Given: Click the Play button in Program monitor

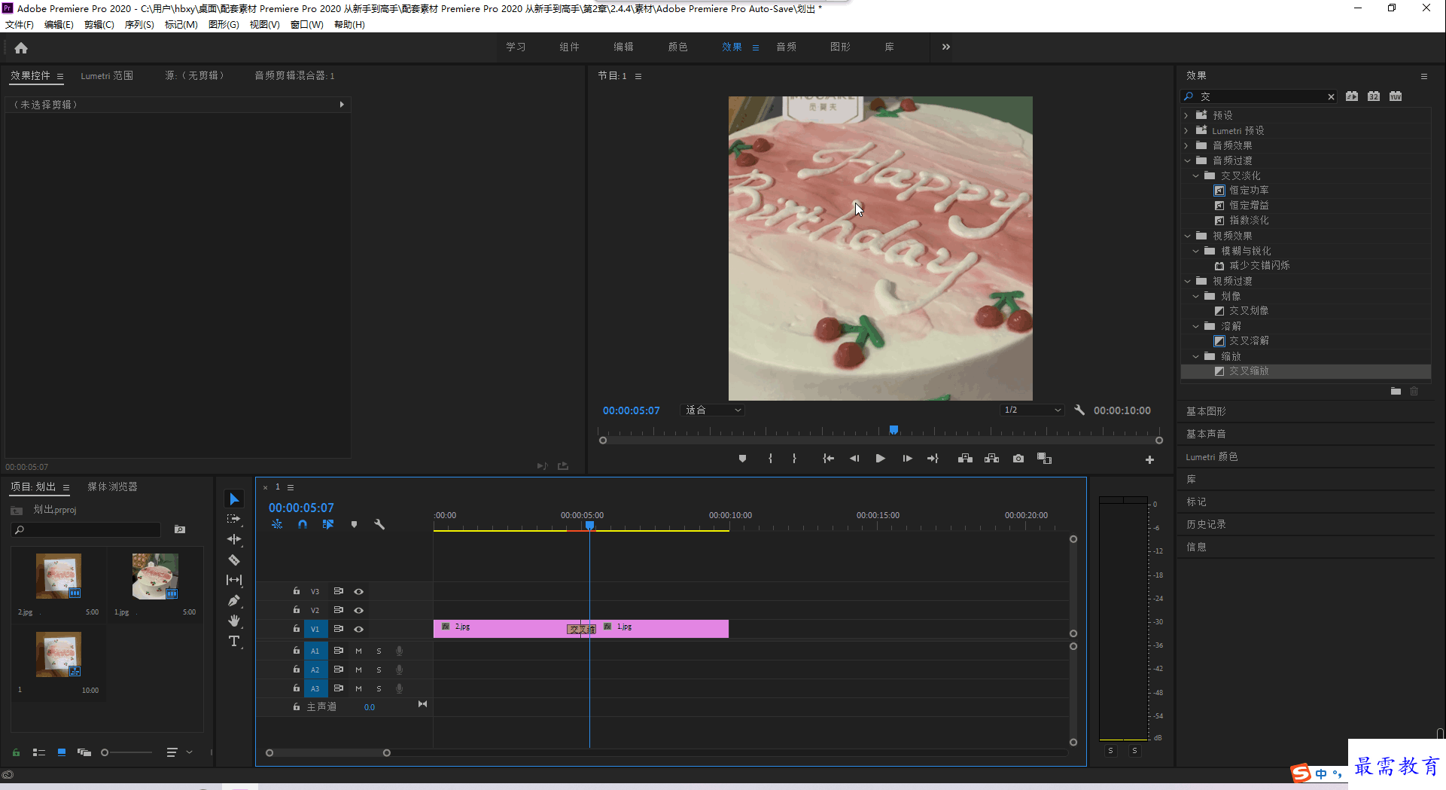Looking at the screenshot, I should coord(880,459).
